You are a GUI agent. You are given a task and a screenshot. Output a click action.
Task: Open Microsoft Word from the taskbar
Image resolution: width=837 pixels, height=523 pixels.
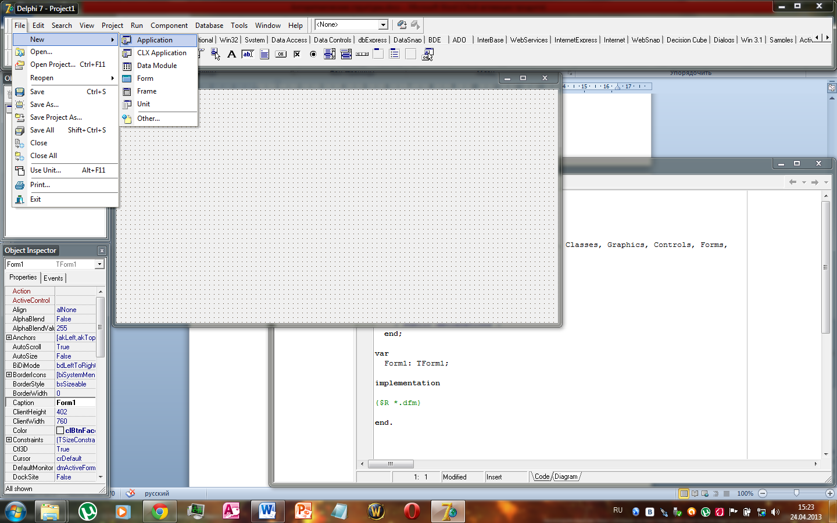point(267,511)
